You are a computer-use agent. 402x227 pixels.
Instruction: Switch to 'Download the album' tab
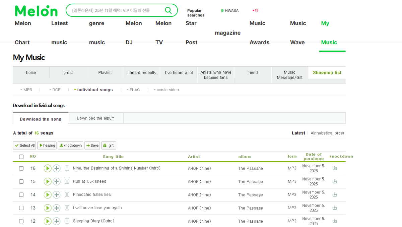tap(96, 118)
